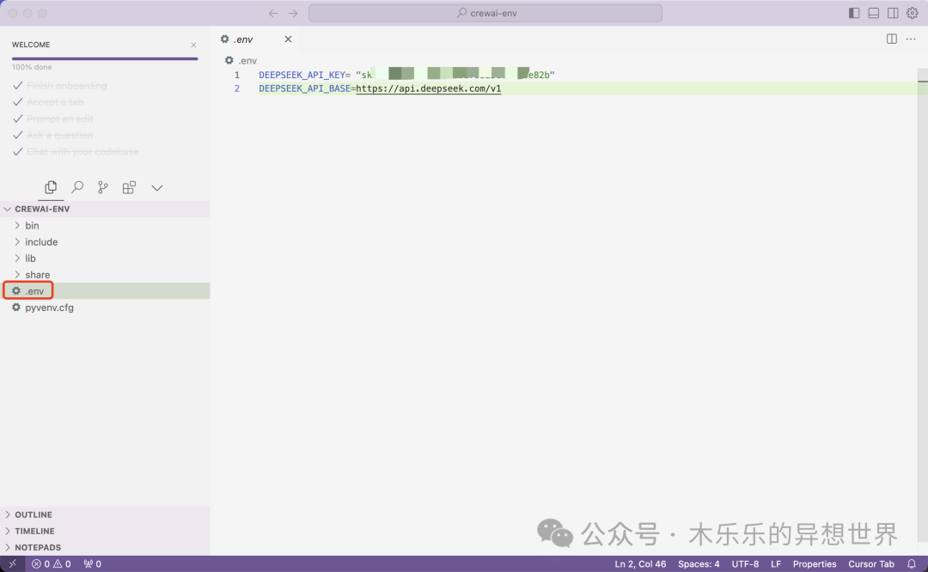Click the crewai-env command center search box
This screenshot has height=572, width=928.
tap(485, 13)
